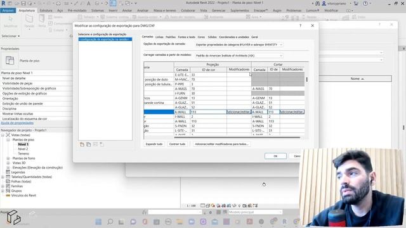
Task: Click the Windows Start button
Action: click(x=98, y=222)
